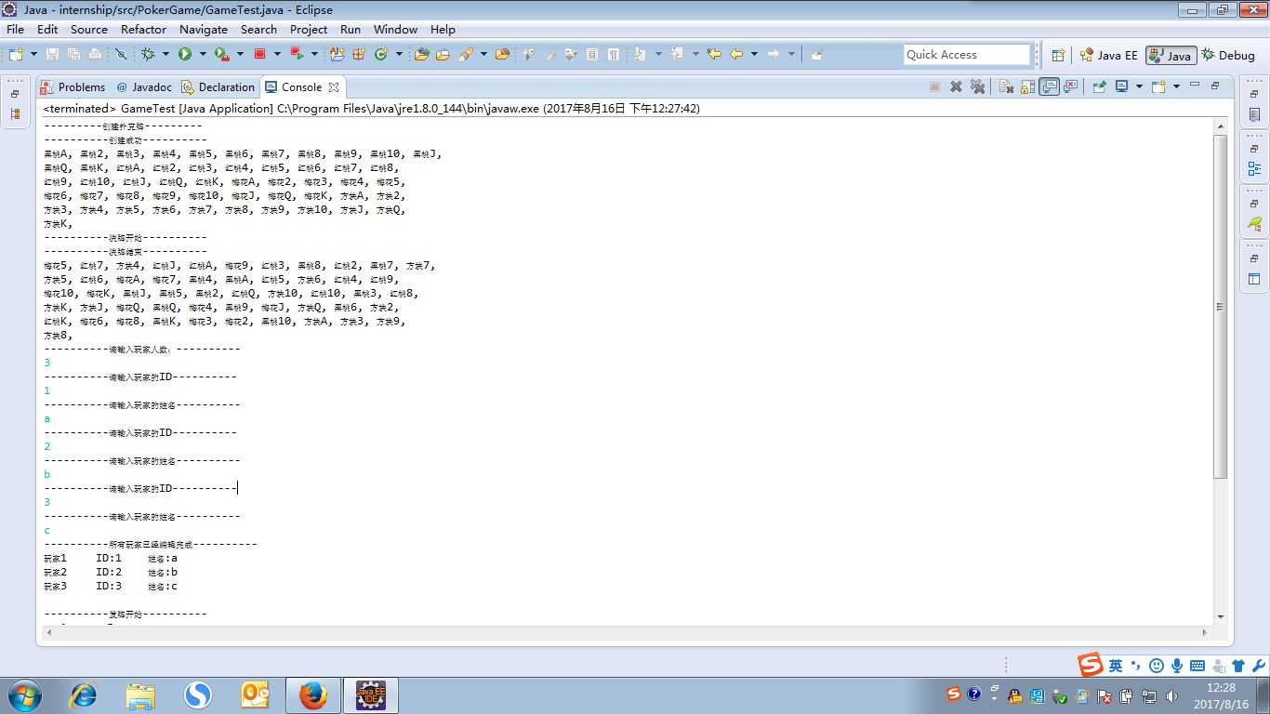Click Remove All Terminated Launches icon
The height and width of the screenshot is (714, 1270).
[977, 86]
